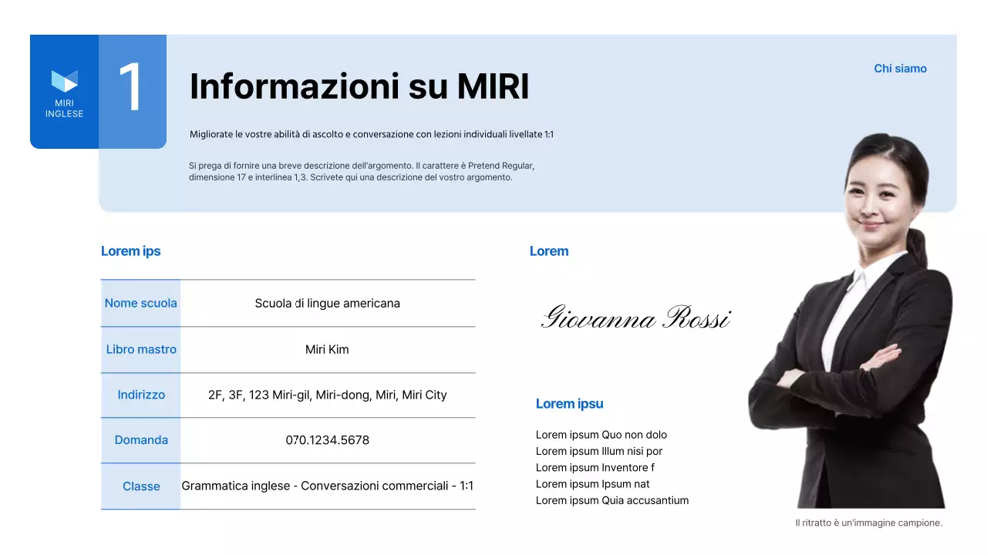Viewport: 987px width, 555px height.
Task: Click the 'Miri Kim' table cell
Action: [x=328, y=349]
